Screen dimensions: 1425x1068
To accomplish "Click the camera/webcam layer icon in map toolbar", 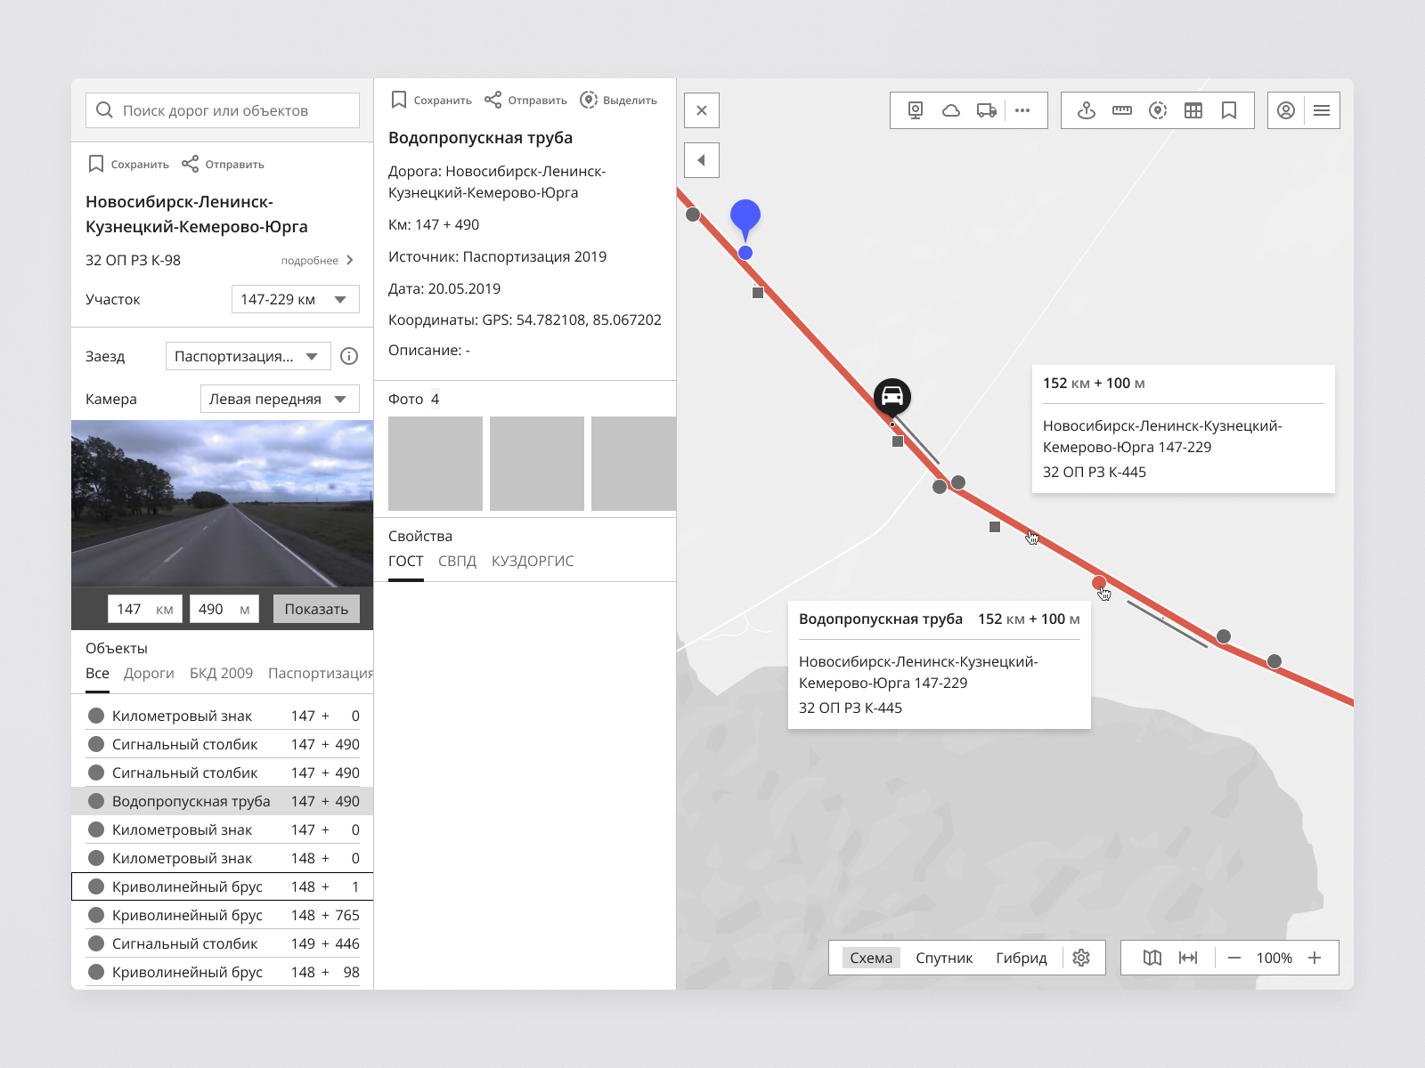I will tap(916, 110).
